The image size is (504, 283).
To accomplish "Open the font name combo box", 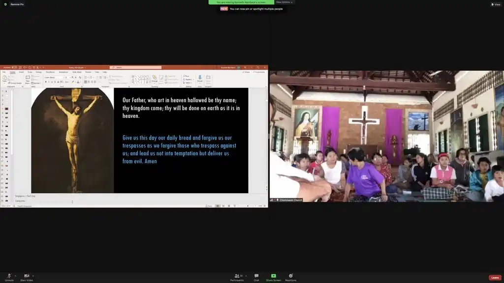I will [54, 77].
